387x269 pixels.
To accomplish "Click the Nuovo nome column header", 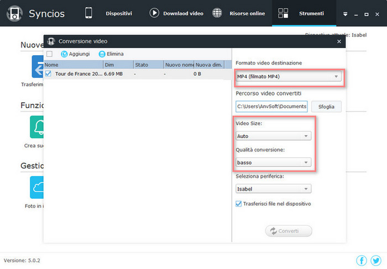I will tap(179, 65).
